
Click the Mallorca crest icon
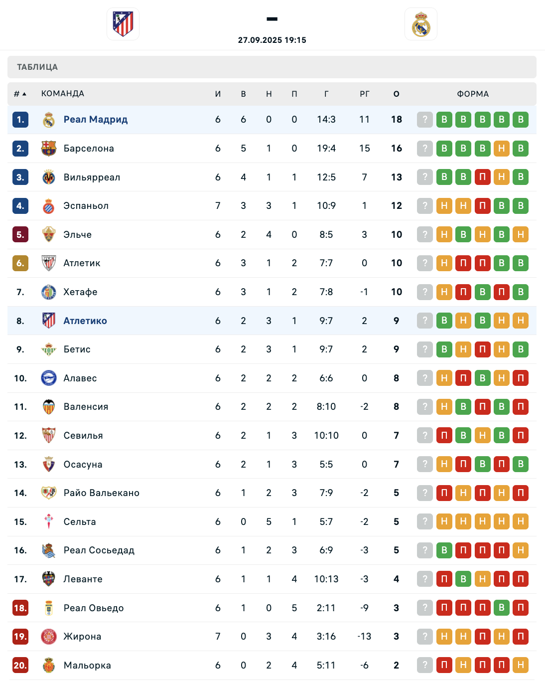(x=49, y=665)
